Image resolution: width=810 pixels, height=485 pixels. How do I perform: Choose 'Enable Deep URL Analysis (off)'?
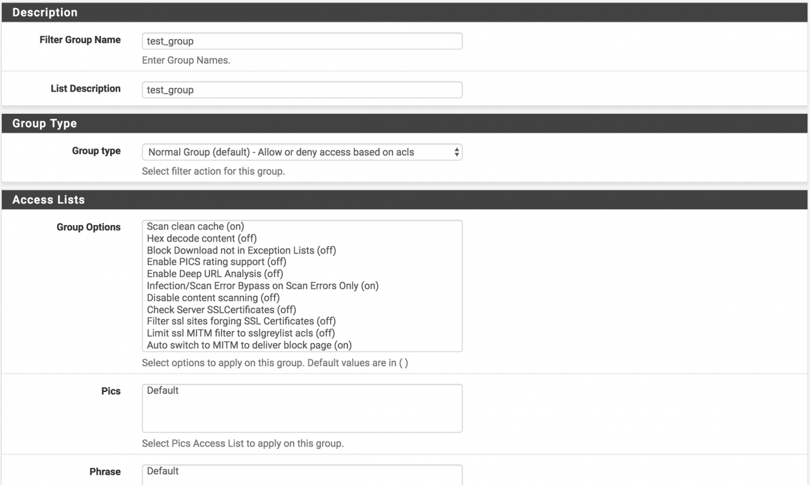point(215,274)
